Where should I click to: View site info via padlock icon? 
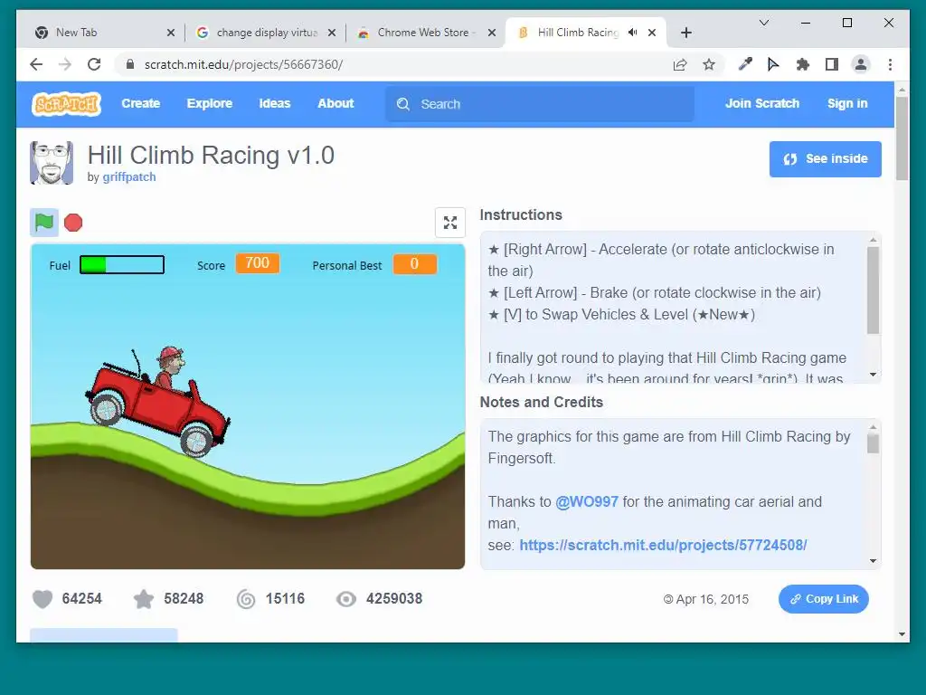click(130, 64)
